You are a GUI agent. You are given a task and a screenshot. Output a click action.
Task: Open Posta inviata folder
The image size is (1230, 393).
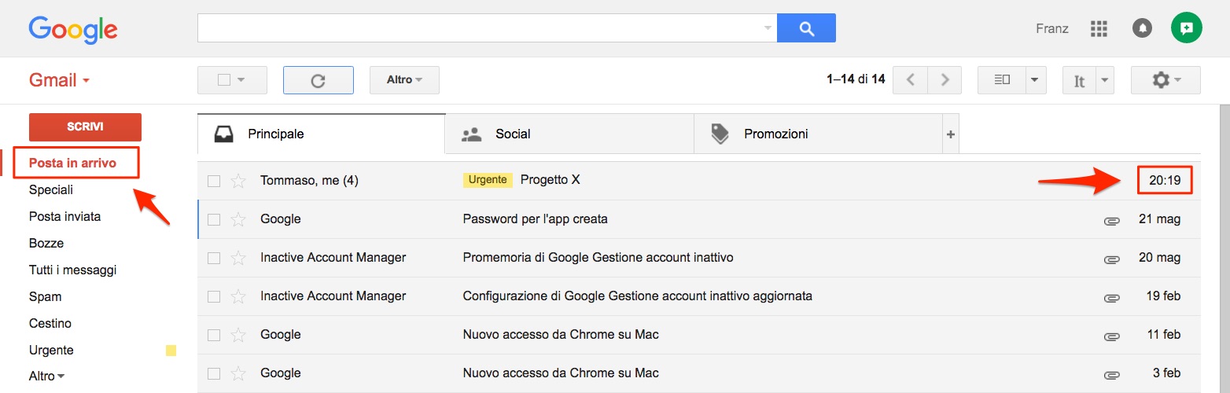(64, 217)
